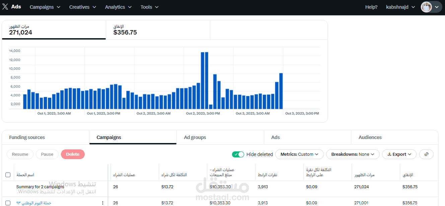Tick the select-all campaigns header checkbox
The height and width of the screenshot is (206, 445).
(x=8, y=175)
